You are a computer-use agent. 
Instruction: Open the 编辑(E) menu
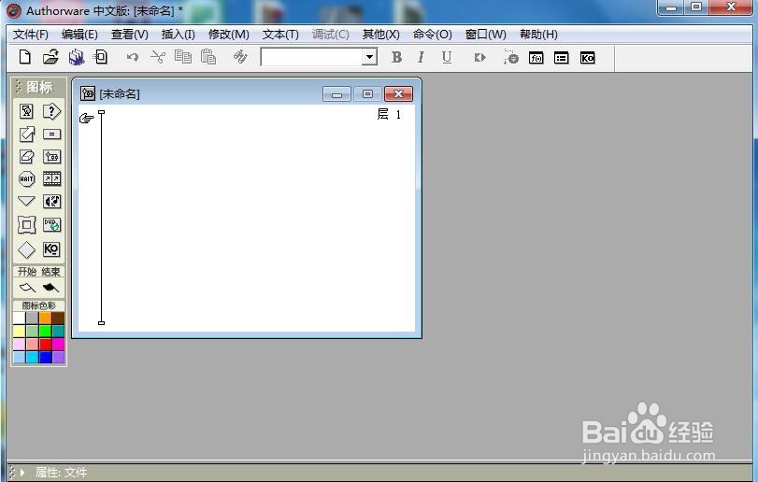(x=79, y=35)
